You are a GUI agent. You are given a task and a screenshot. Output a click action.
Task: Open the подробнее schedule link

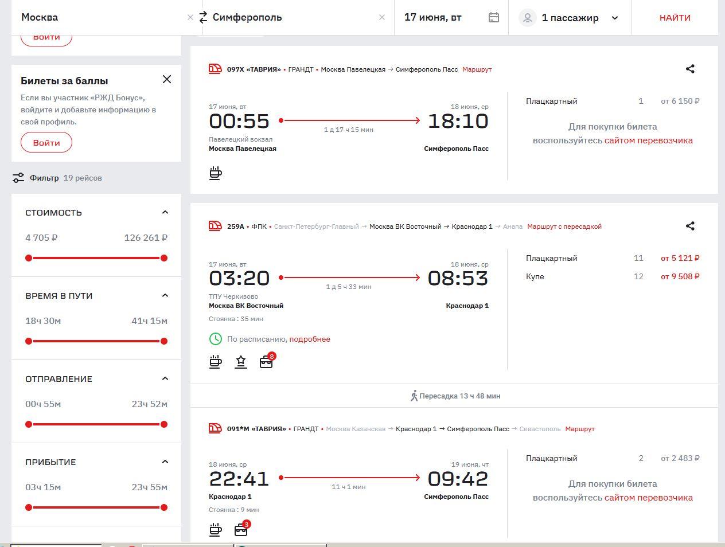[310, 339]
